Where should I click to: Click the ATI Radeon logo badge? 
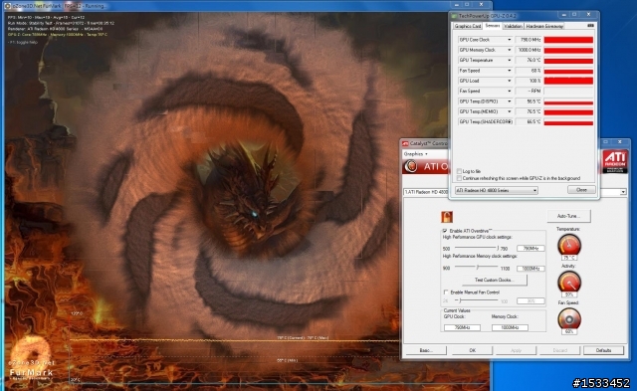pos(615,161)
